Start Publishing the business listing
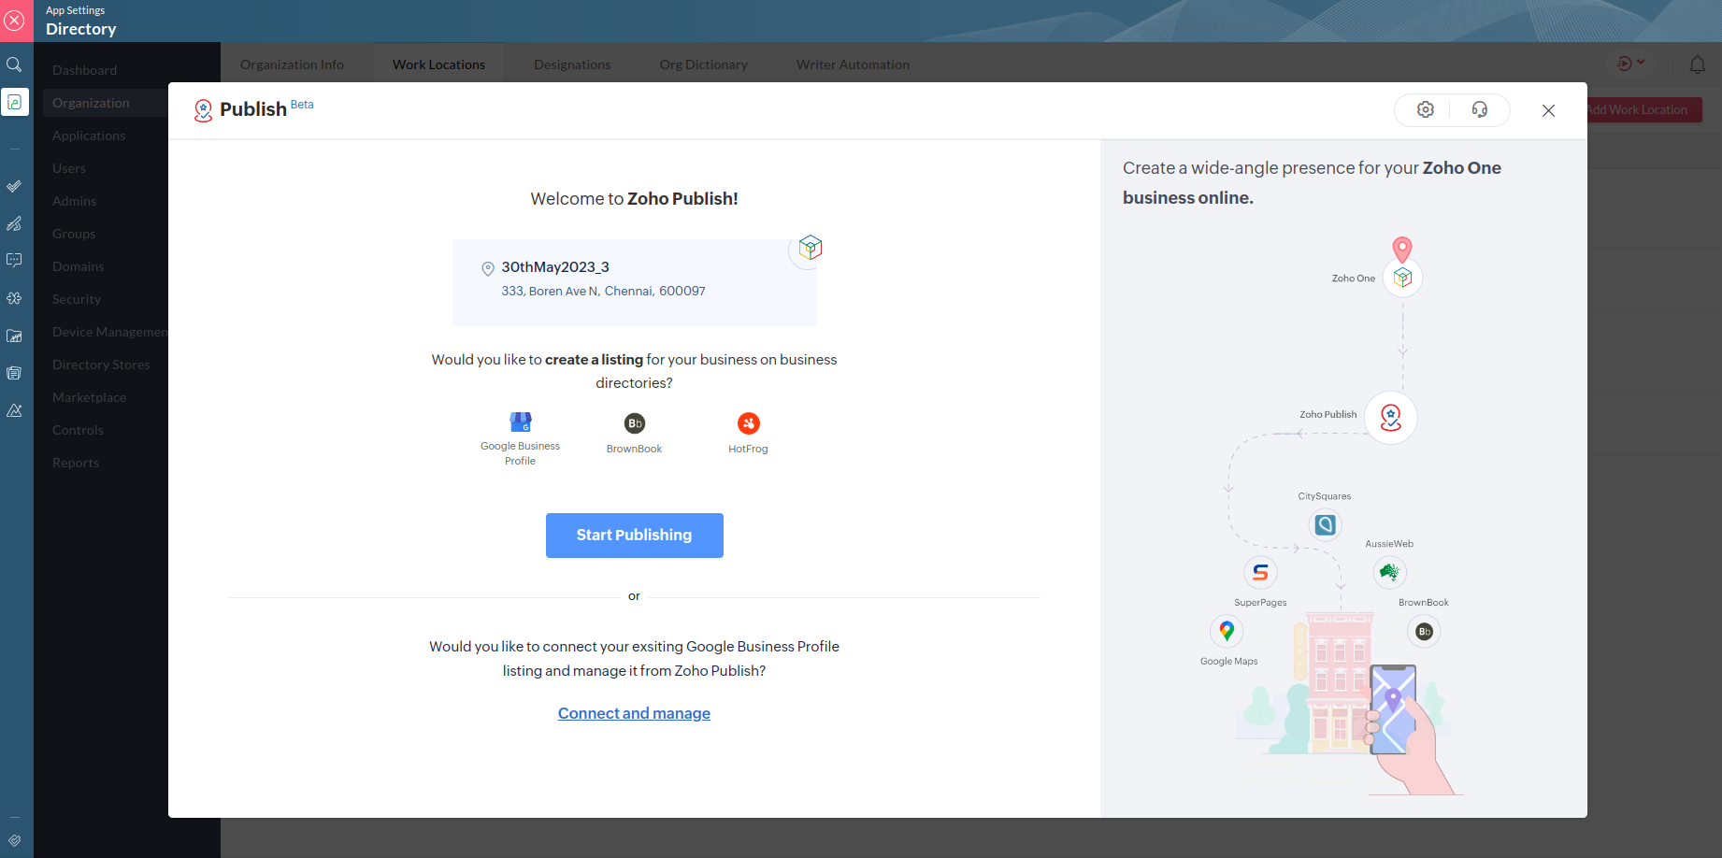 pos(635,536)
